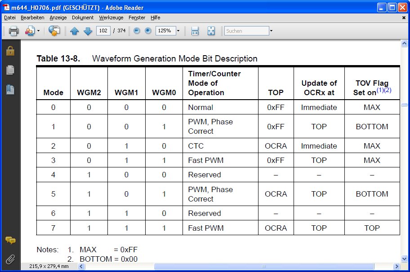Image resolution: width=410 pixels, height=272 pixels.
Task: Open the zoom percentage dropdown arrow
Action: [x=178, y=31]
